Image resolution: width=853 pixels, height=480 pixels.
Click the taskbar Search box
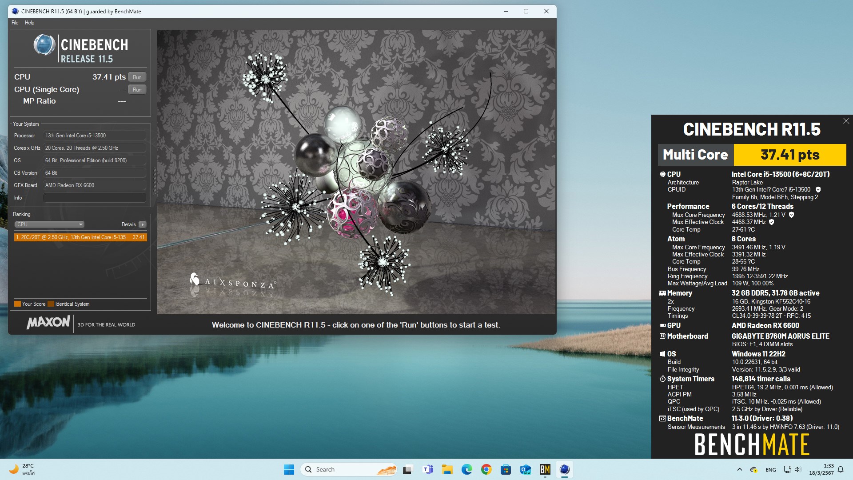(349, 469)
